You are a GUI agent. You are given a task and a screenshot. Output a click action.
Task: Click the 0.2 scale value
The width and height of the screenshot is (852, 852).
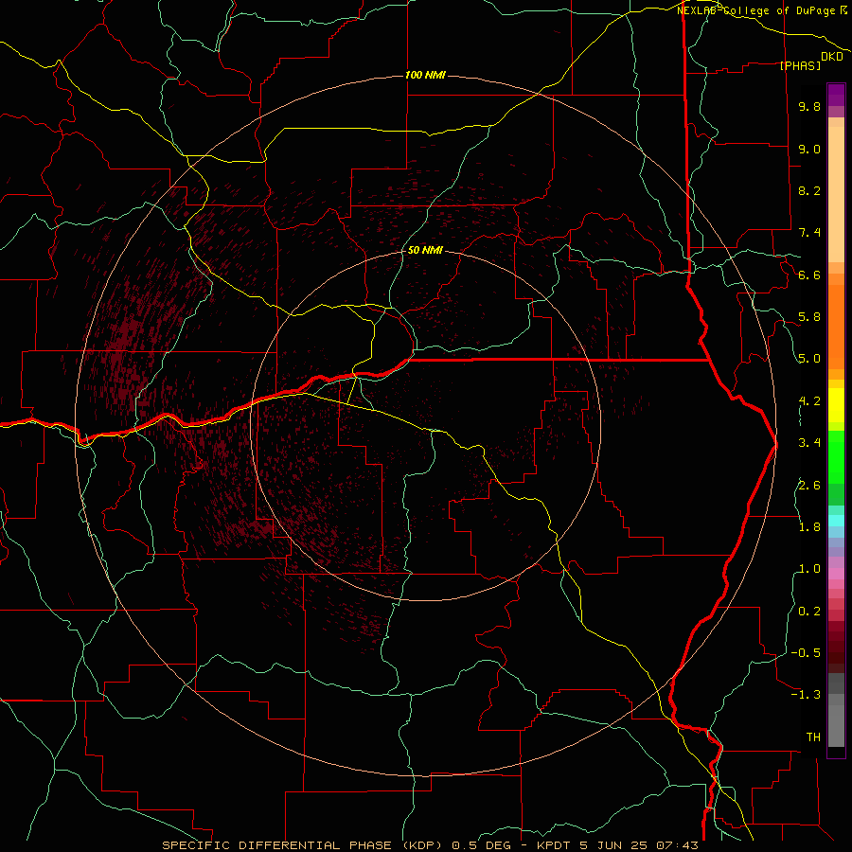coord(809,612)
